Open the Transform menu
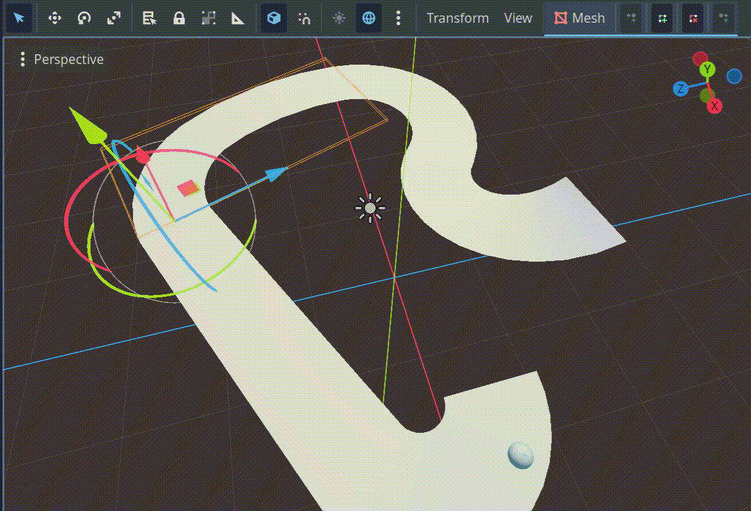This screenshot has height=511, width=751. [x=457, y=18]
